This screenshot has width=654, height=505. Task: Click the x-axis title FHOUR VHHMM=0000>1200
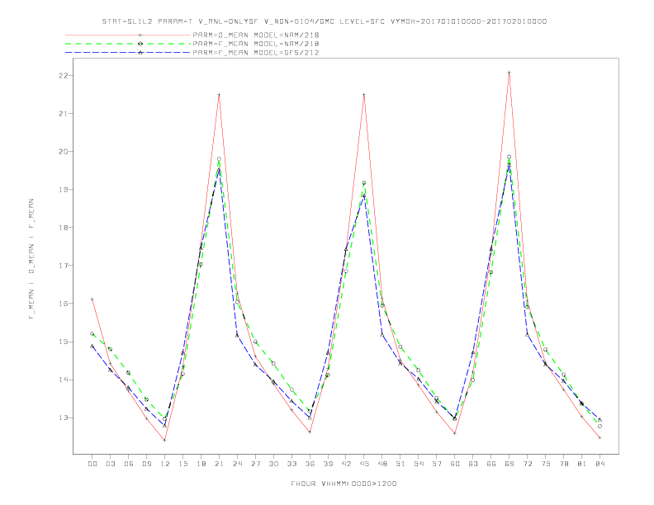tap(344, 484)
